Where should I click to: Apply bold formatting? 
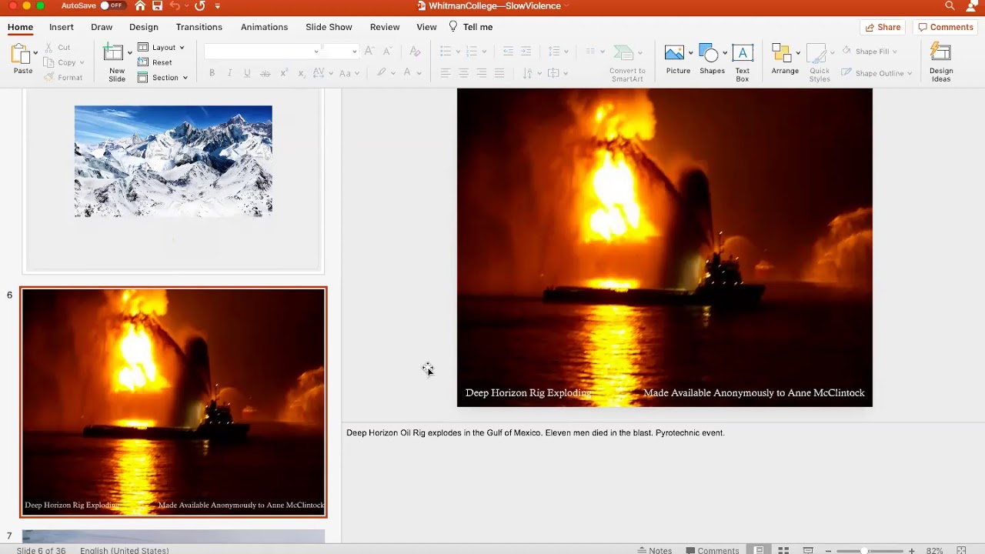[x=212, y=73]
